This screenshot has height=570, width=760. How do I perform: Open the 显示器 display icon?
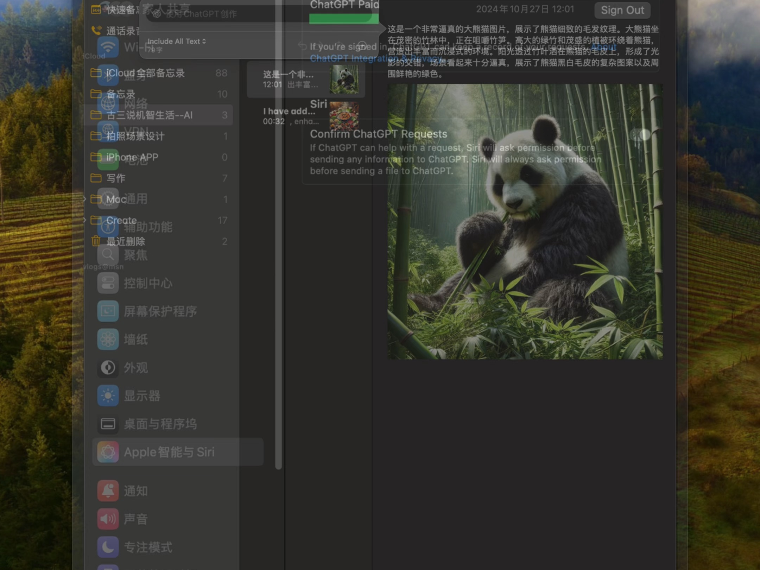point(108,395)
